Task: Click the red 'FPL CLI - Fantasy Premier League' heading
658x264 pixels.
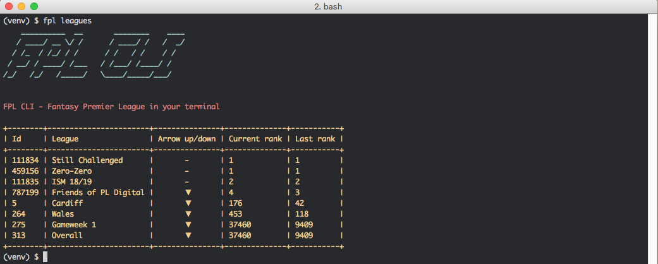Action: point(111,106)
